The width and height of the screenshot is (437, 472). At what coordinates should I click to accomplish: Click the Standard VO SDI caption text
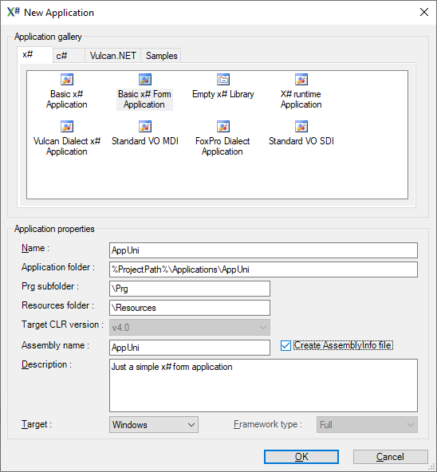[301, 141]
